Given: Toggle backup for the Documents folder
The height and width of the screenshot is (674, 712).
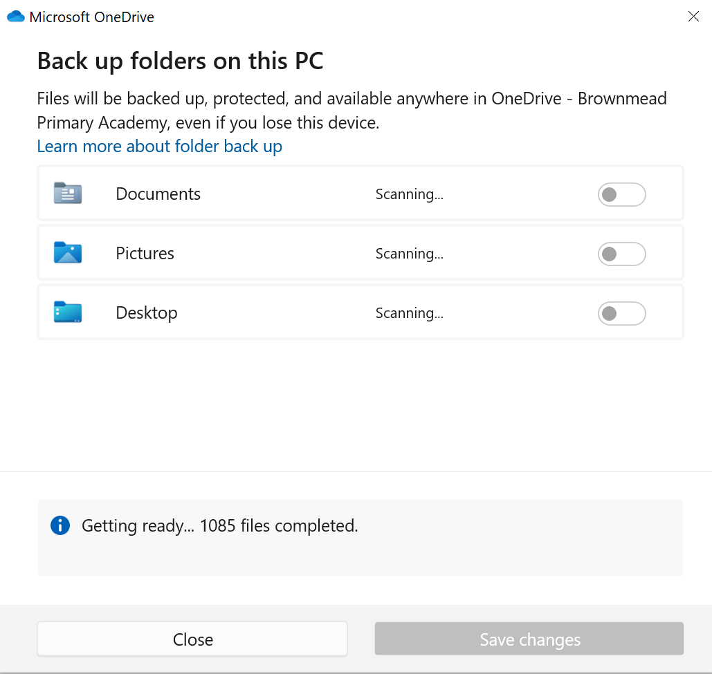Looking at the screenshot, I should 621,194.
